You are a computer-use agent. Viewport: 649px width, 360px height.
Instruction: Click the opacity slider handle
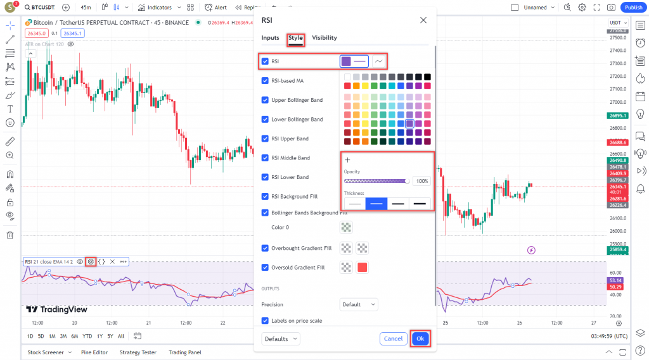pos(408,181)
